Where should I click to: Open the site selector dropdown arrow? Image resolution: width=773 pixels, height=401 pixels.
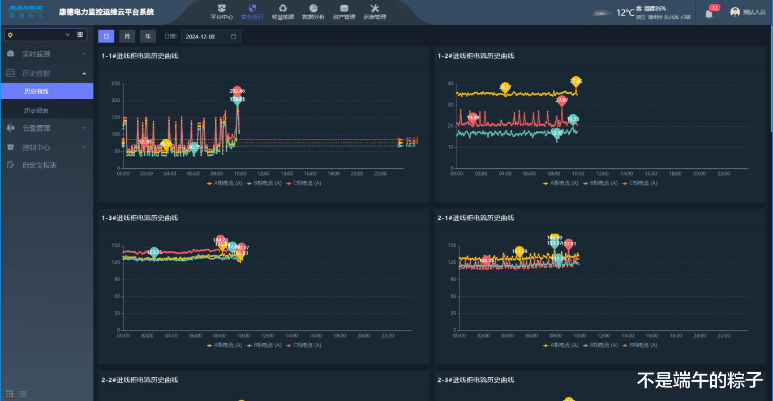68,35
